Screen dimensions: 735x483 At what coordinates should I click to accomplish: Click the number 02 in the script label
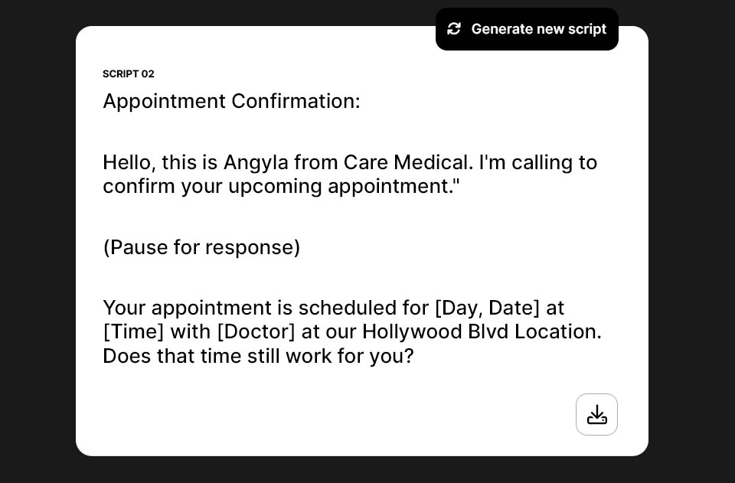(148, 74)
